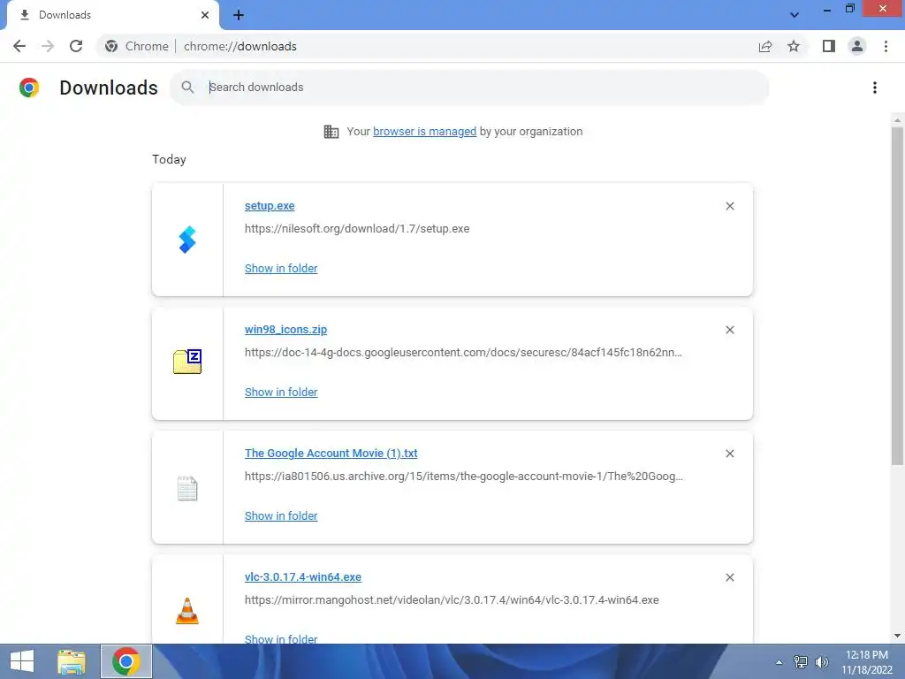Click the win98_icons.zip archive icon

pyautogui.click(x=187, y=362)
